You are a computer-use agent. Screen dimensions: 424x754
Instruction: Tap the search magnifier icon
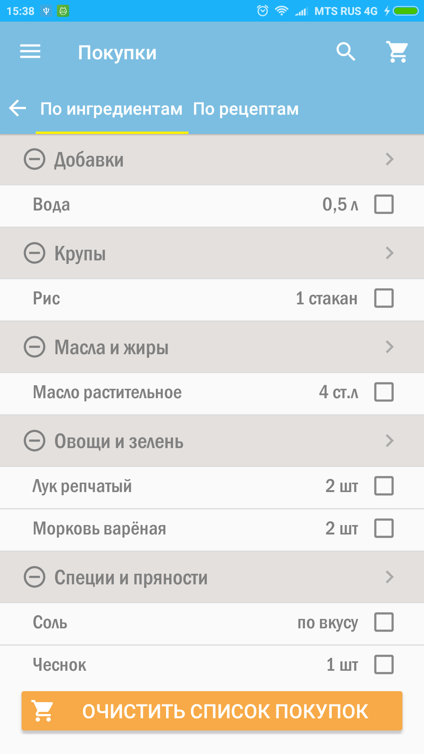click(x=346, y=51)
